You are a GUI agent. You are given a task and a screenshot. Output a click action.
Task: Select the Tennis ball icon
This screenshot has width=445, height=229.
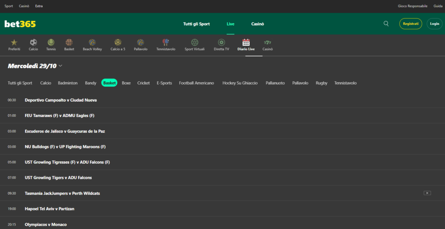click(51, 43)
